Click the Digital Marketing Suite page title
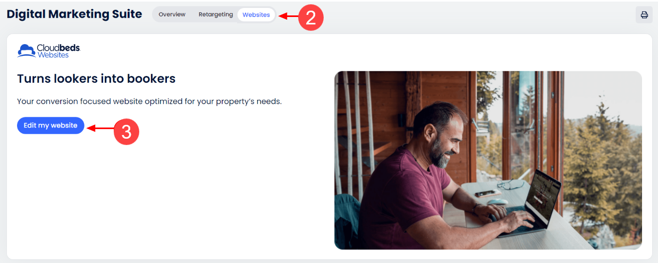658x263 pixels. [74, 14]
